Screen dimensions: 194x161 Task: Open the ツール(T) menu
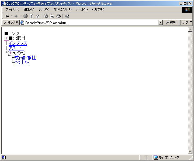(82, 9)
